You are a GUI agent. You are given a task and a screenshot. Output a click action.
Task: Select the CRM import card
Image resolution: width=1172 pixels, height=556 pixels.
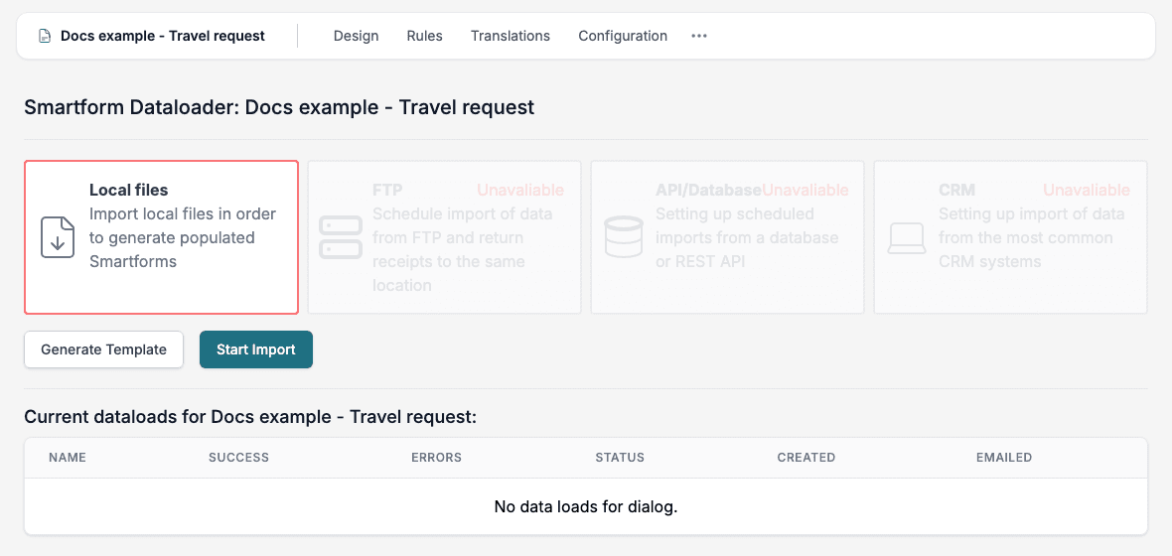[1010, 237]
